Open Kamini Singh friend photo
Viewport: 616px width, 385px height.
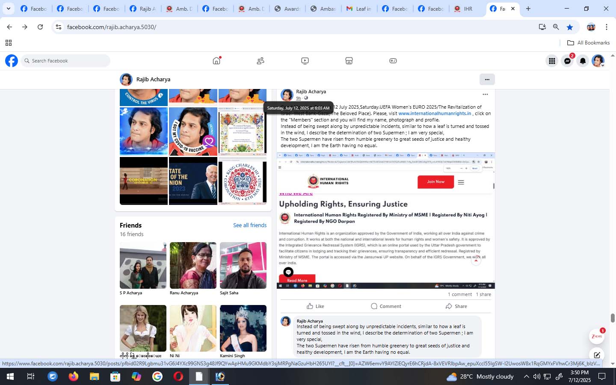(x=243, y=328)
